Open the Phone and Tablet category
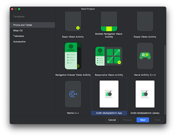Image resolution: width=176 pixels, height=137 pixels. point(32,25)
